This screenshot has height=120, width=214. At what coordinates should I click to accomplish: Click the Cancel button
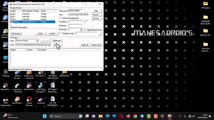(52, 33)
